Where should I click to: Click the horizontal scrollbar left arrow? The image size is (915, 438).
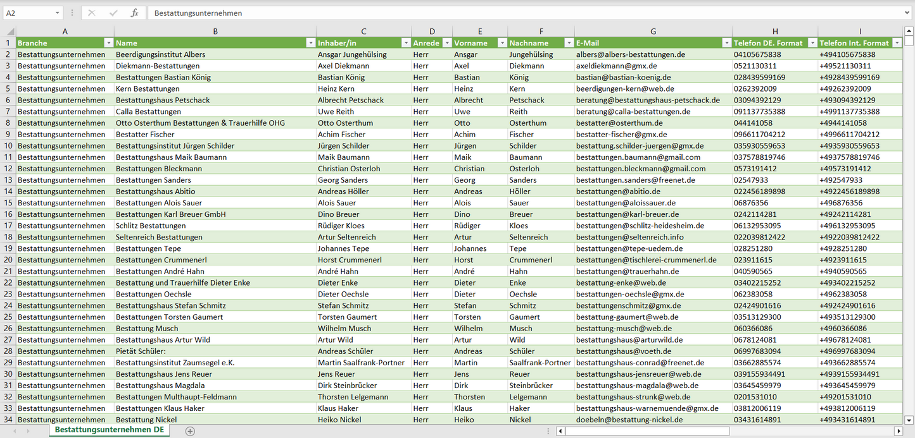pos(560,431)
